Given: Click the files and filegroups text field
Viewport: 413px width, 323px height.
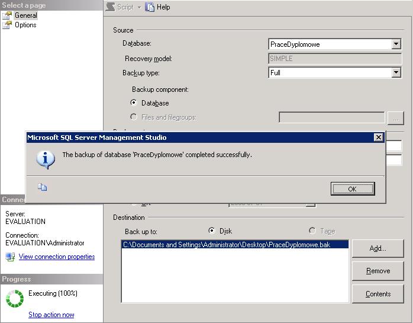Looking at the screenshot, I should (331, 117).
